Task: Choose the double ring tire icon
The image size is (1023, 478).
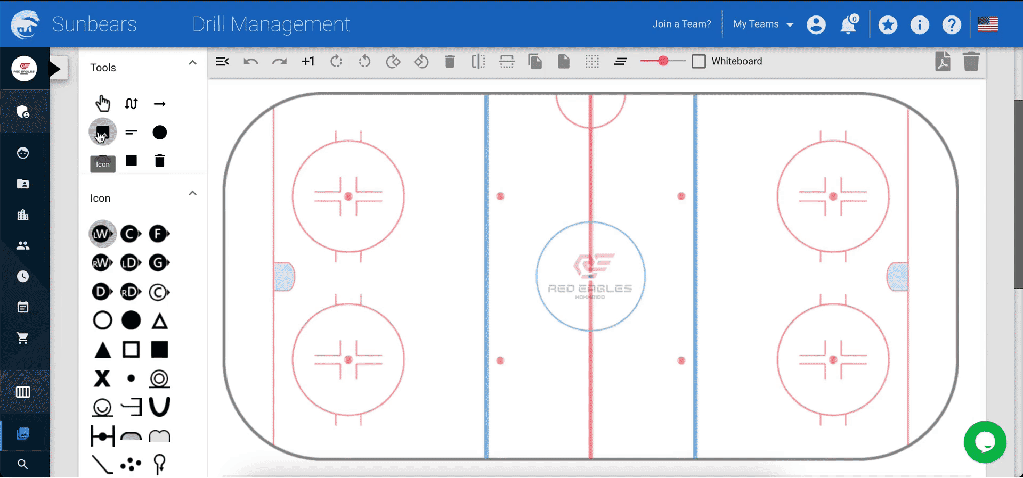Action: pyautogui.click(x=159, y=378)
